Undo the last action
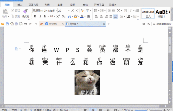 (26, 24)
